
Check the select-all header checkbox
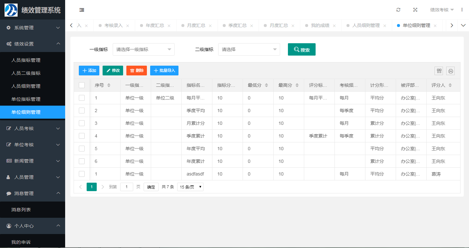click(x=82, y=85)
